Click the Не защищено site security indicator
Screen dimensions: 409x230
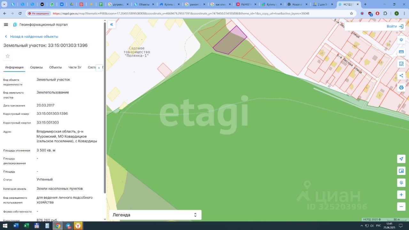coord(39,13)
